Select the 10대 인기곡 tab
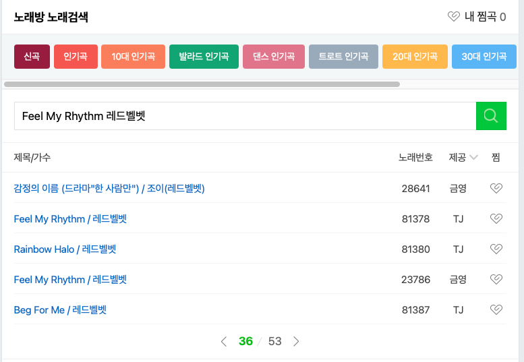Screen dimensions: 524x362 point(133,57)
